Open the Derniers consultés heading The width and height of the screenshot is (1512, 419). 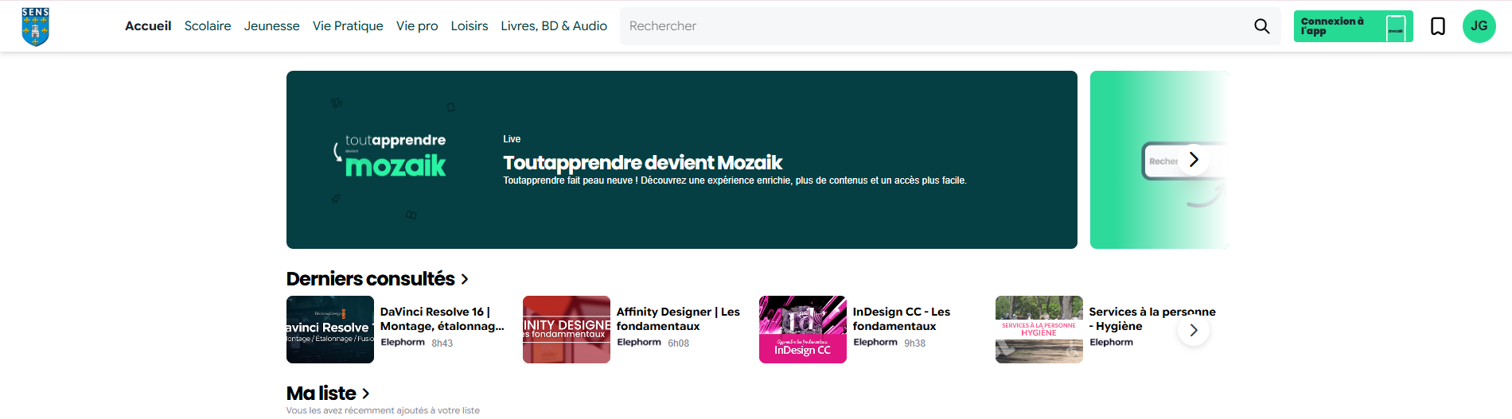(371, 279)
